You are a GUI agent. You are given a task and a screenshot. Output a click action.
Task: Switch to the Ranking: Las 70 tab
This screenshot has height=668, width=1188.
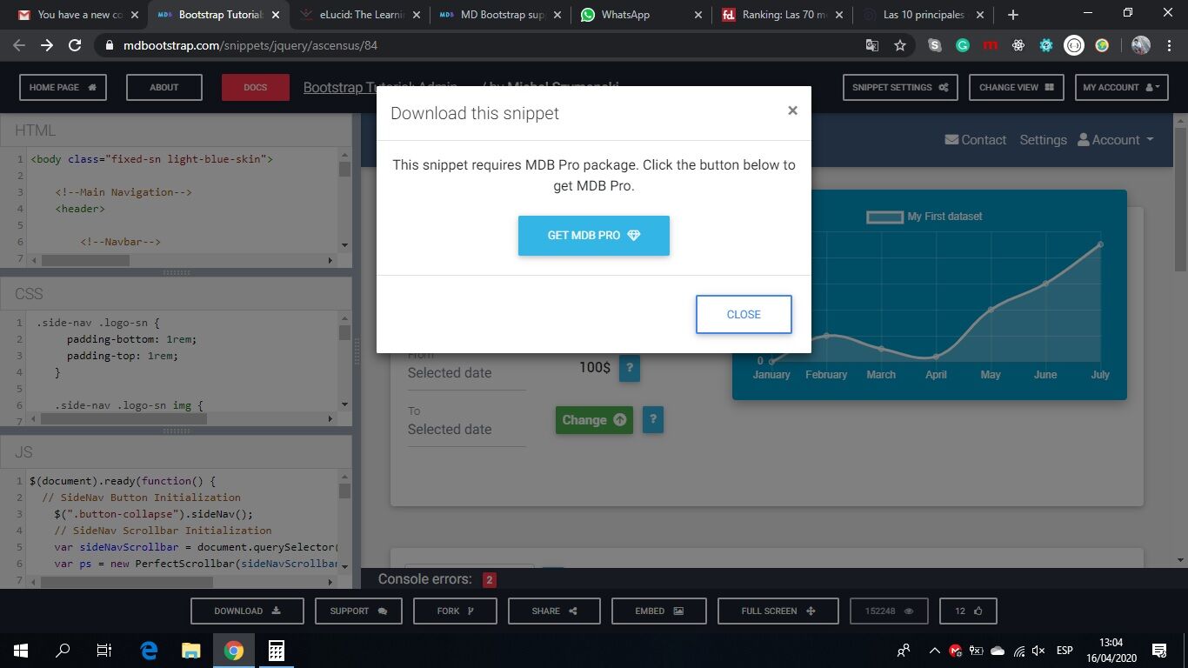(780, 15)
